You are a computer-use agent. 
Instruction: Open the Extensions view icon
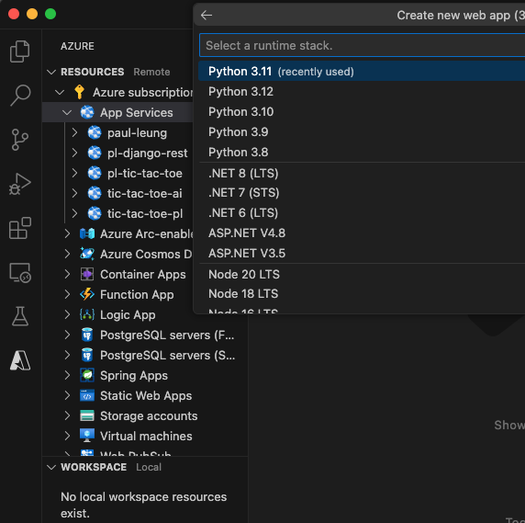point(20,228)
